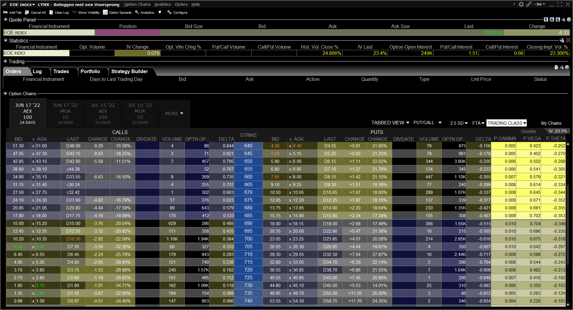The image size is (573, 310).
Task: Click the Clear Log icon
Action: click(x=51, y=12)
